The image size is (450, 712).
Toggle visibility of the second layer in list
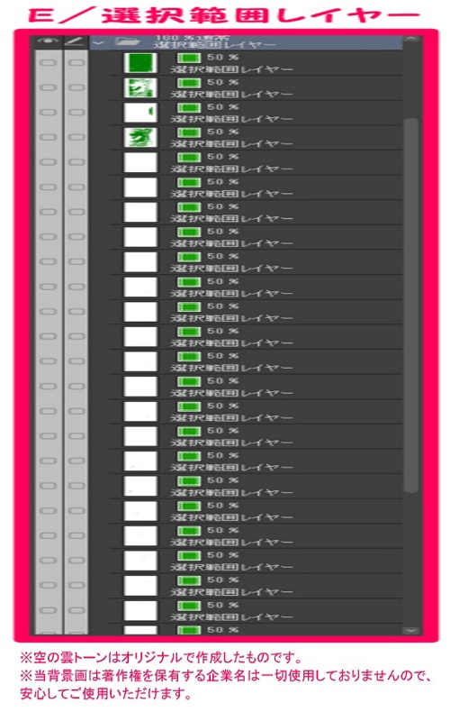click(x=48, y=87)
